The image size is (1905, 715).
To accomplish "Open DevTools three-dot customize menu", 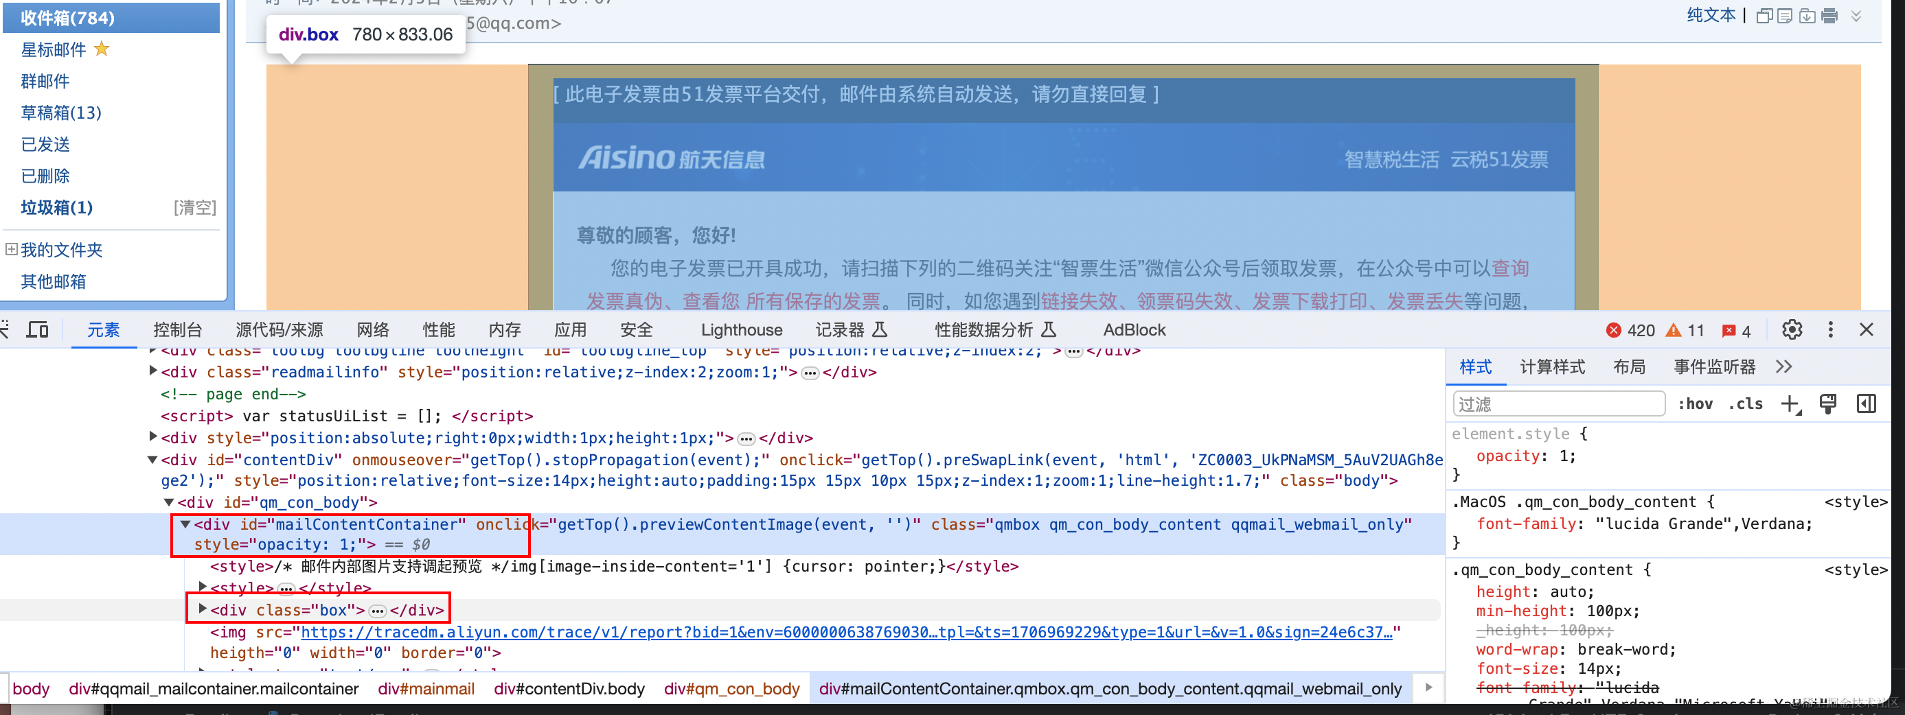I will [1830, 329].
